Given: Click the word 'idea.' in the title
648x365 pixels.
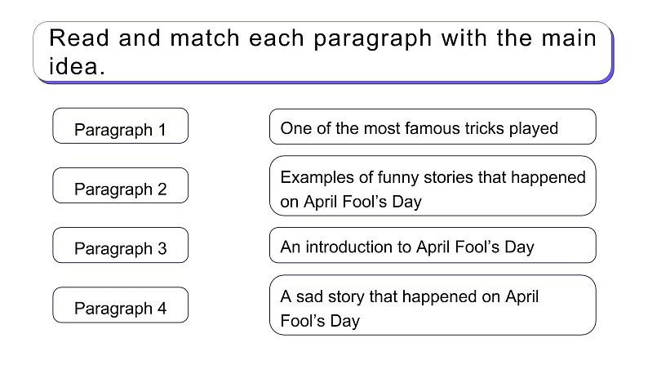Looking at the screenshot, I should point(77,66).
